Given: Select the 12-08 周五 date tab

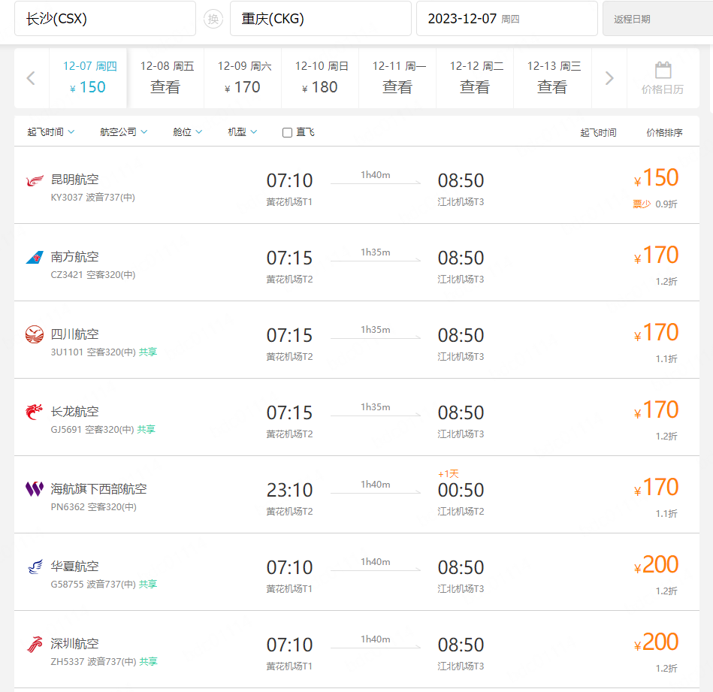Looking at the screenshot, I should [165, 78].
